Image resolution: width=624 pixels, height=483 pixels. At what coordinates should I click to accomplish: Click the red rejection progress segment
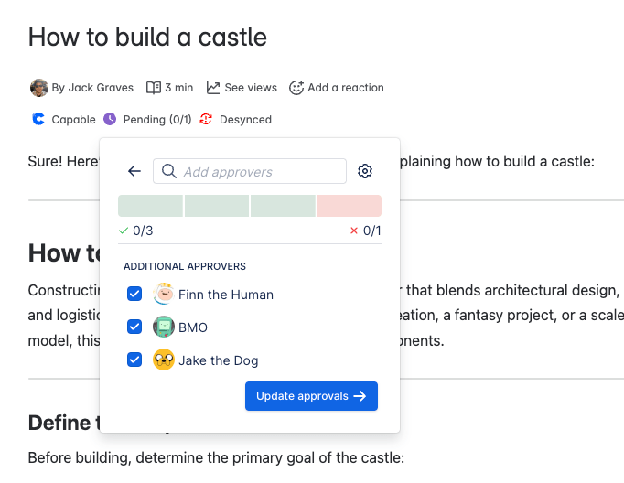coord(350,206)
